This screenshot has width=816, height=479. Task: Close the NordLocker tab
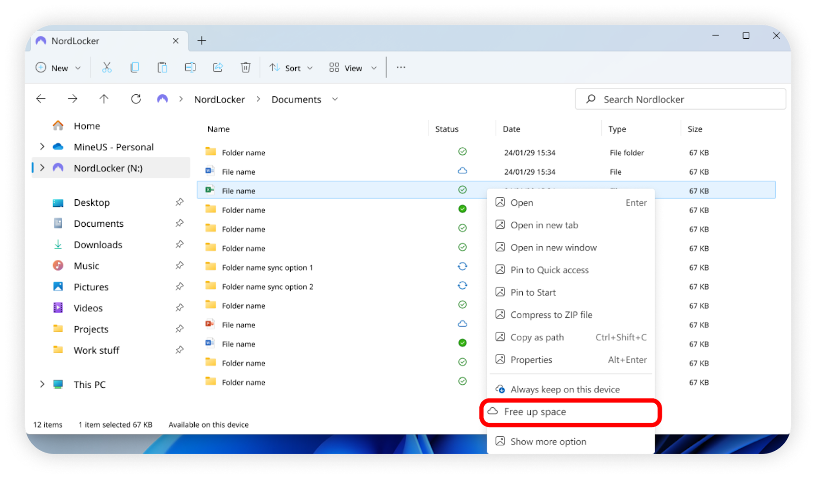pyautogui.click(x=175, y=41)
